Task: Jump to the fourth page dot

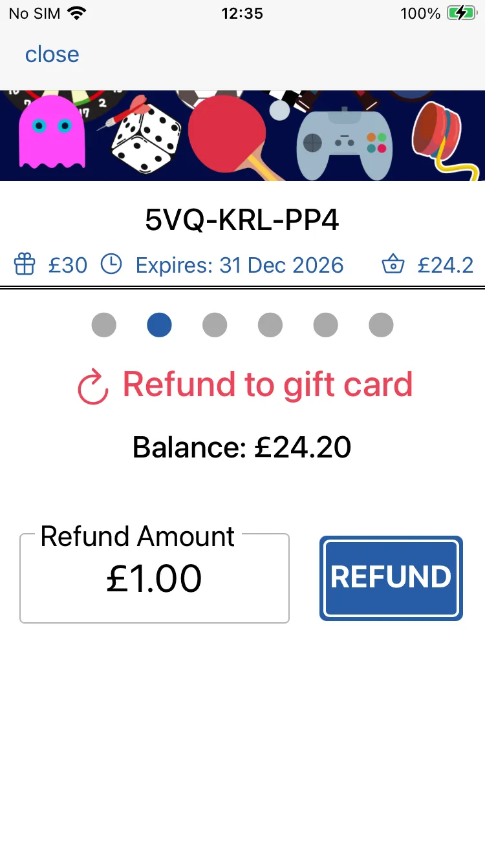Action: click(270, 324)
